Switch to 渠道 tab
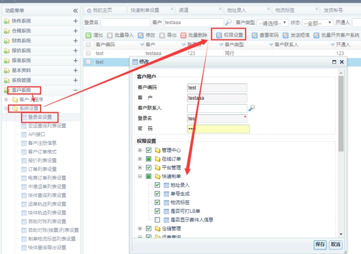 pos(184,11)
